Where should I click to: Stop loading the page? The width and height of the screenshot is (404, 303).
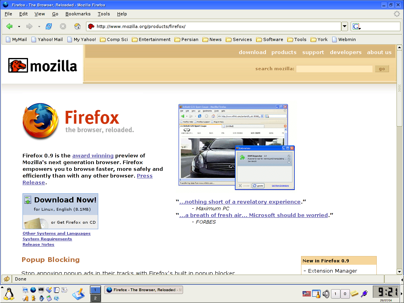pos(63,26)
